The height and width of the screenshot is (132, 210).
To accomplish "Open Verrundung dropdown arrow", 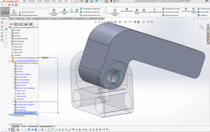I will point(186,16).
